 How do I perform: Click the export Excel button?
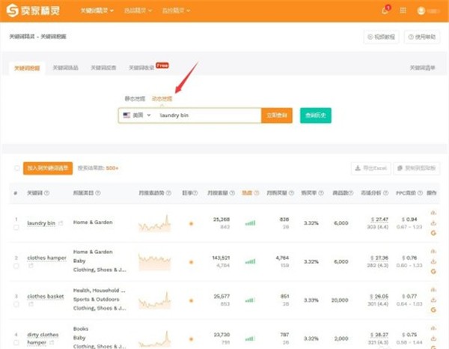[371, 169]
